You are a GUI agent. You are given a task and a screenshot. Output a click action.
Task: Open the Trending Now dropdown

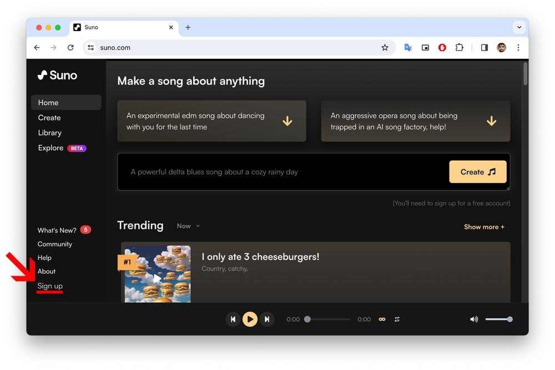click(188, 226)
